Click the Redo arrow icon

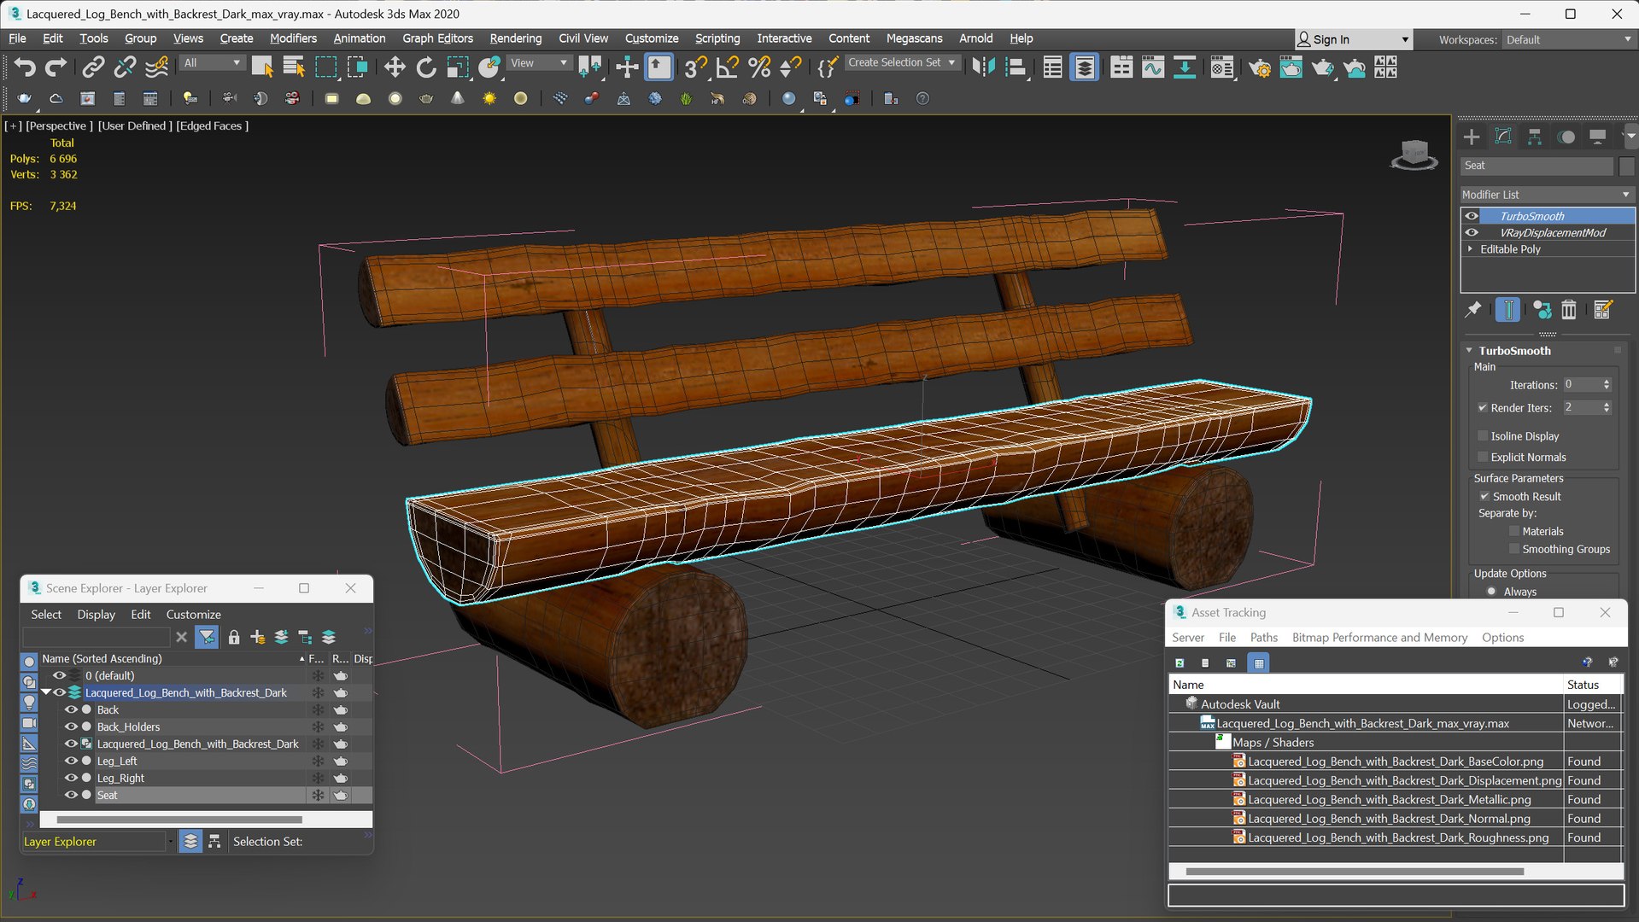click(x=56, y=67)
